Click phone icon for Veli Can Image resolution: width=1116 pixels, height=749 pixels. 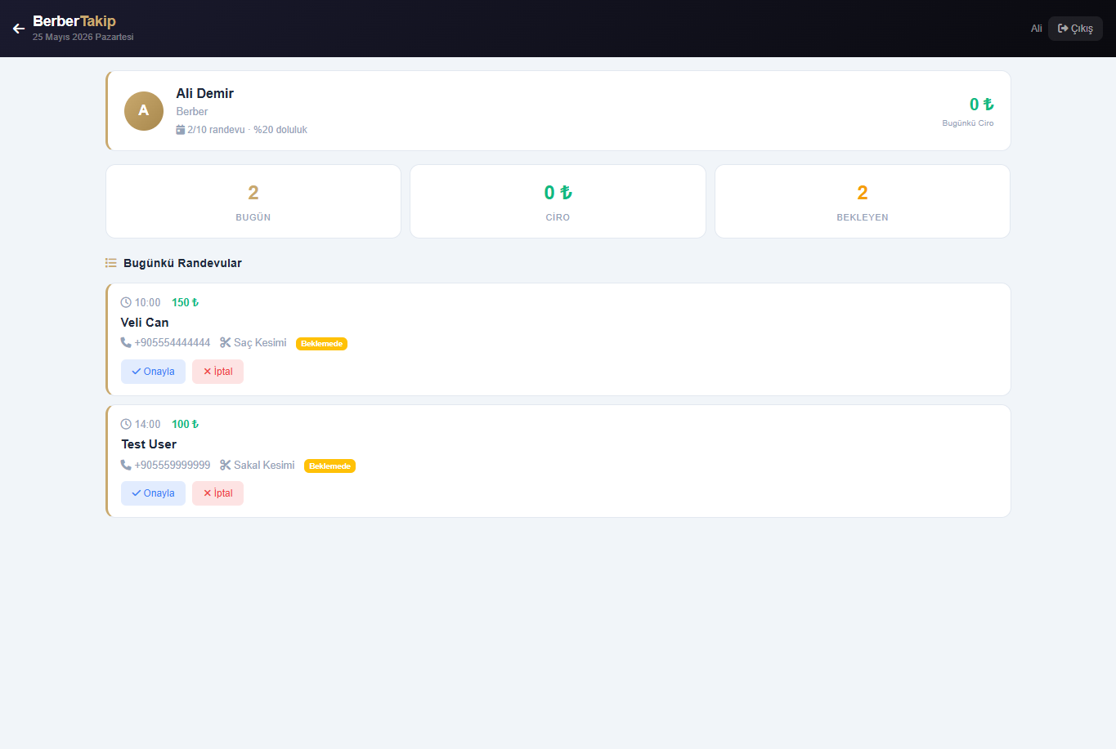[x=126, y=342]
